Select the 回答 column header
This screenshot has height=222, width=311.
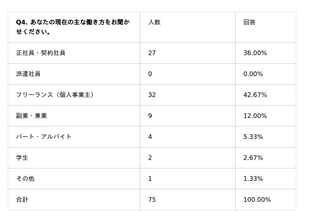250,22
